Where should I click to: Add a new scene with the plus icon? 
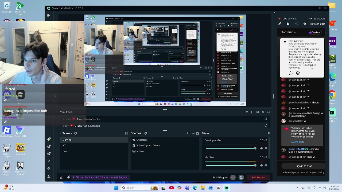(76, 133)
